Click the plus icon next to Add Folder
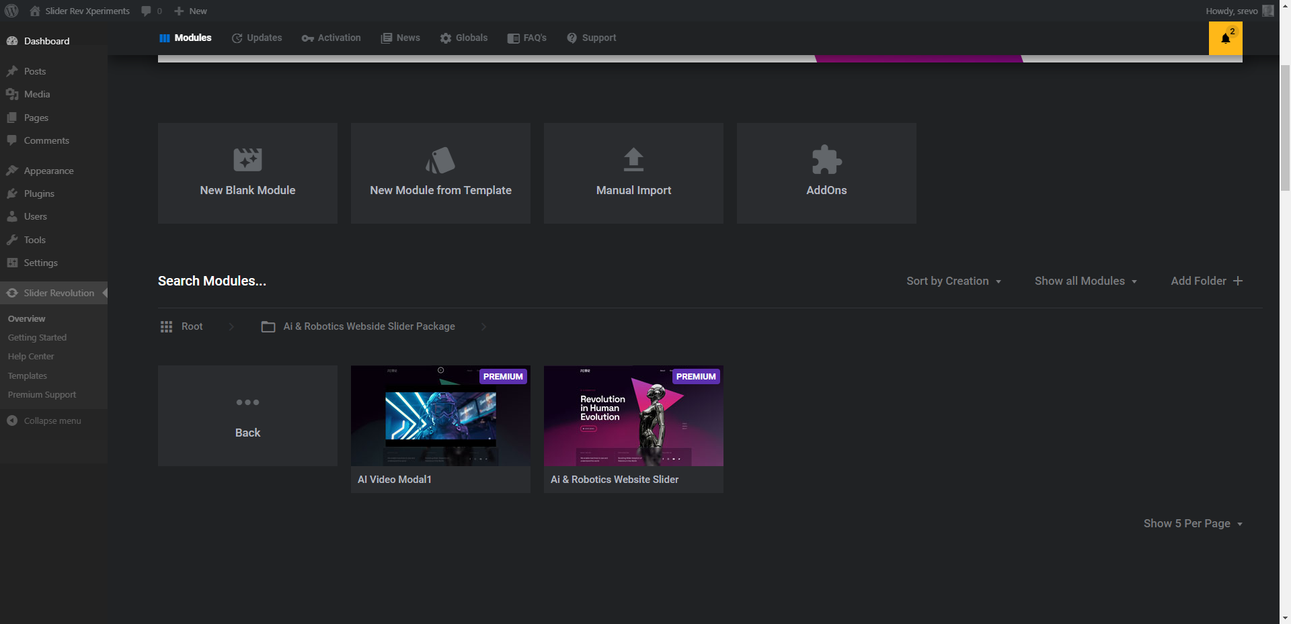The image size is (1291, 624). click(x=1238, y=281)
